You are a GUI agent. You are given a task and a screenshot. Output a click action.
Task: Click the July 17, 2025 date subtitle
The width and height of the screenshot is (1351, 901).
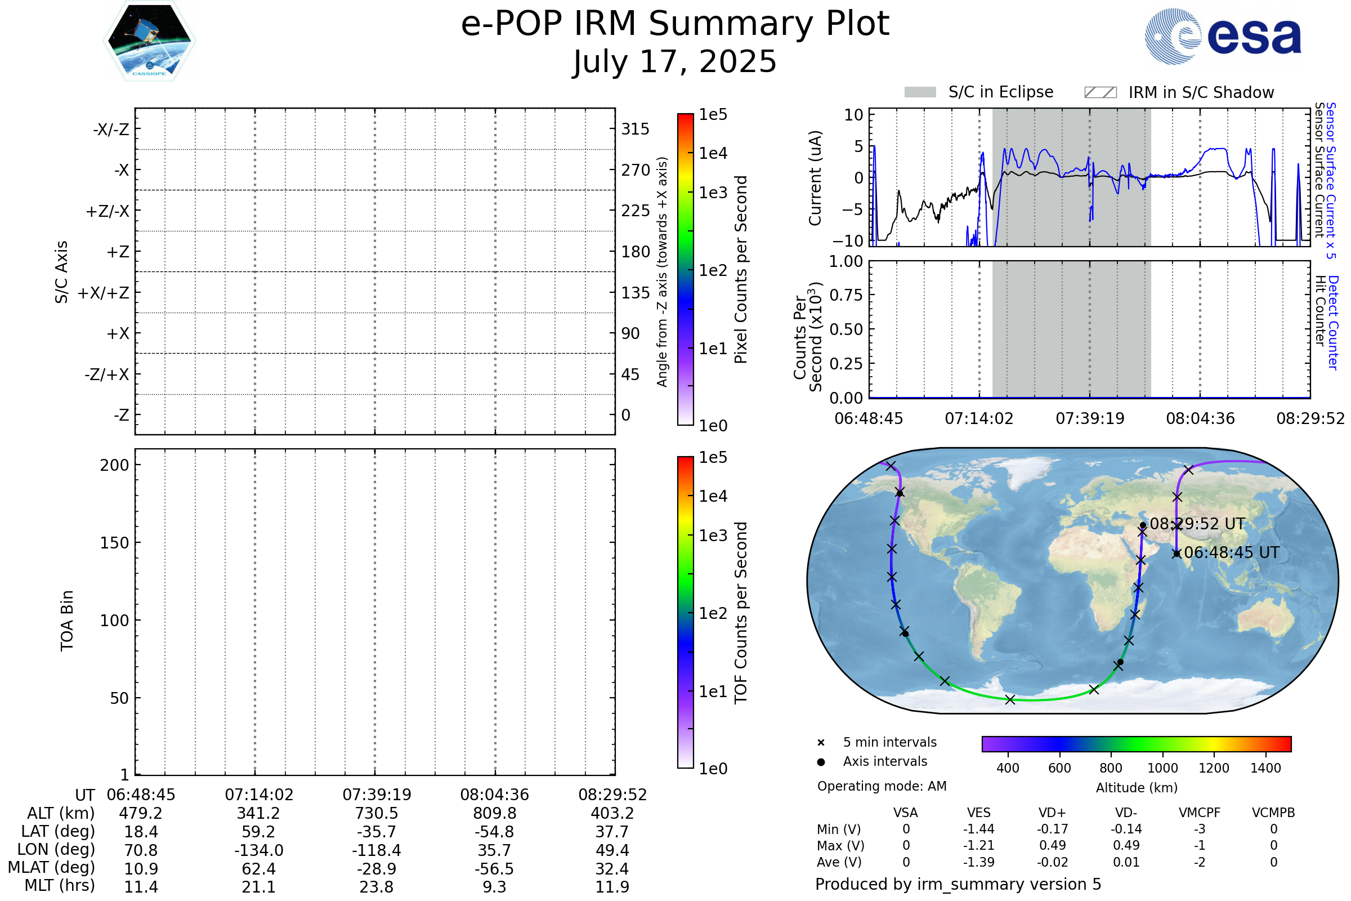675,62
